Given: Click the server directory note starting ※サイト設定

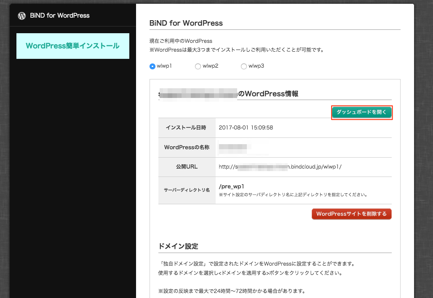Looking at the screenshot, I should [x=294, y=195].
